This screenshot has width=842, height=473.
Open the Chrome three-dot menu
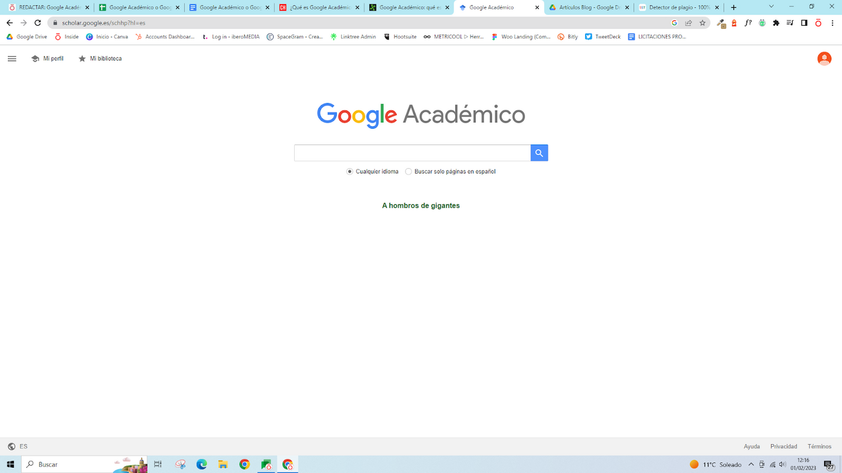pyautogui.click(x=832, y=23)
